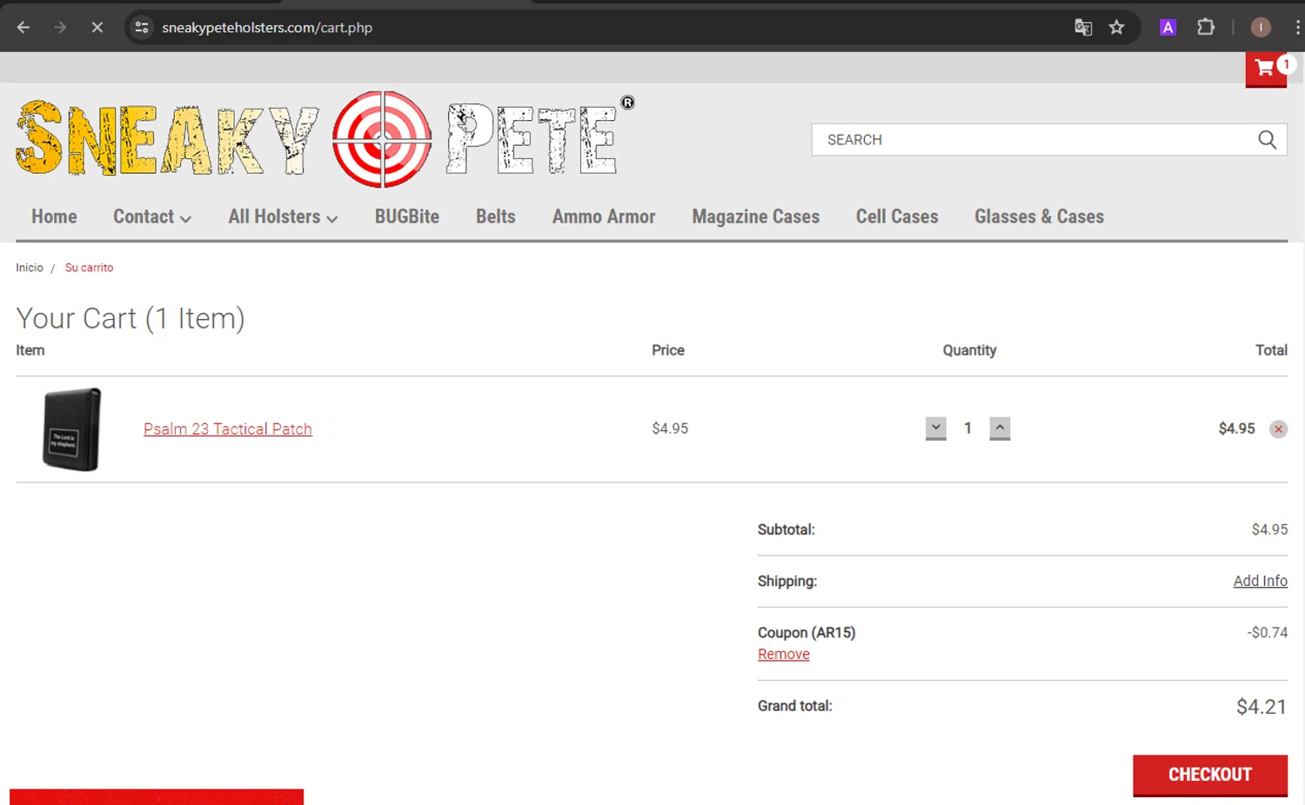Stop page loading with the X button
Image resolution: width=1305 pixels, height=805 pixels.
pyautogui.click(x=97, y=28)
